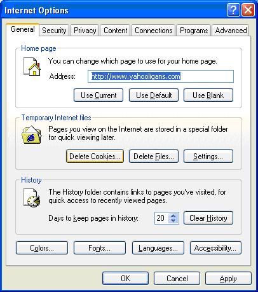Click Apply to save changes

click(x=228, y=279)
